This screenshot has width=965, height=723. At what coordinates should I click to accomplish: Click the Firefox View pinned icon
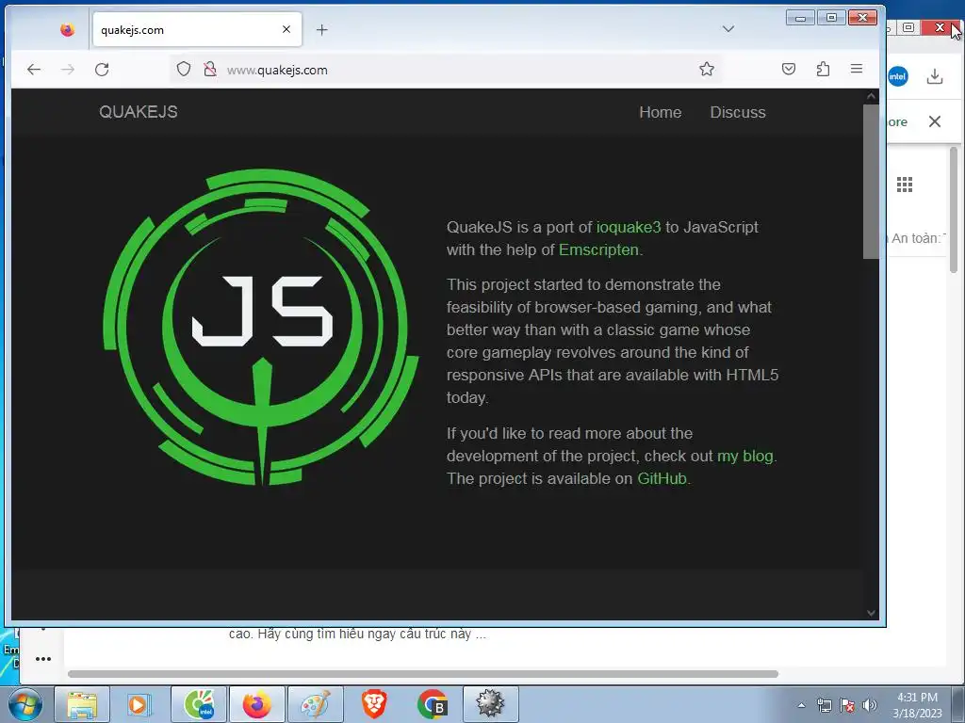tap(68, 29)
